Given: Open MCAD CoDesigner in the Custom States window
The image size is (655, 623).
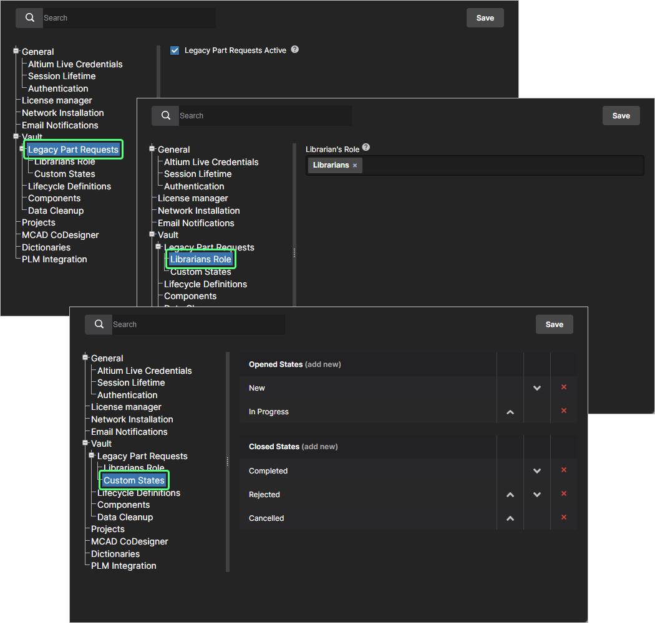Looking at the screenshot, I should click(130, 541).
